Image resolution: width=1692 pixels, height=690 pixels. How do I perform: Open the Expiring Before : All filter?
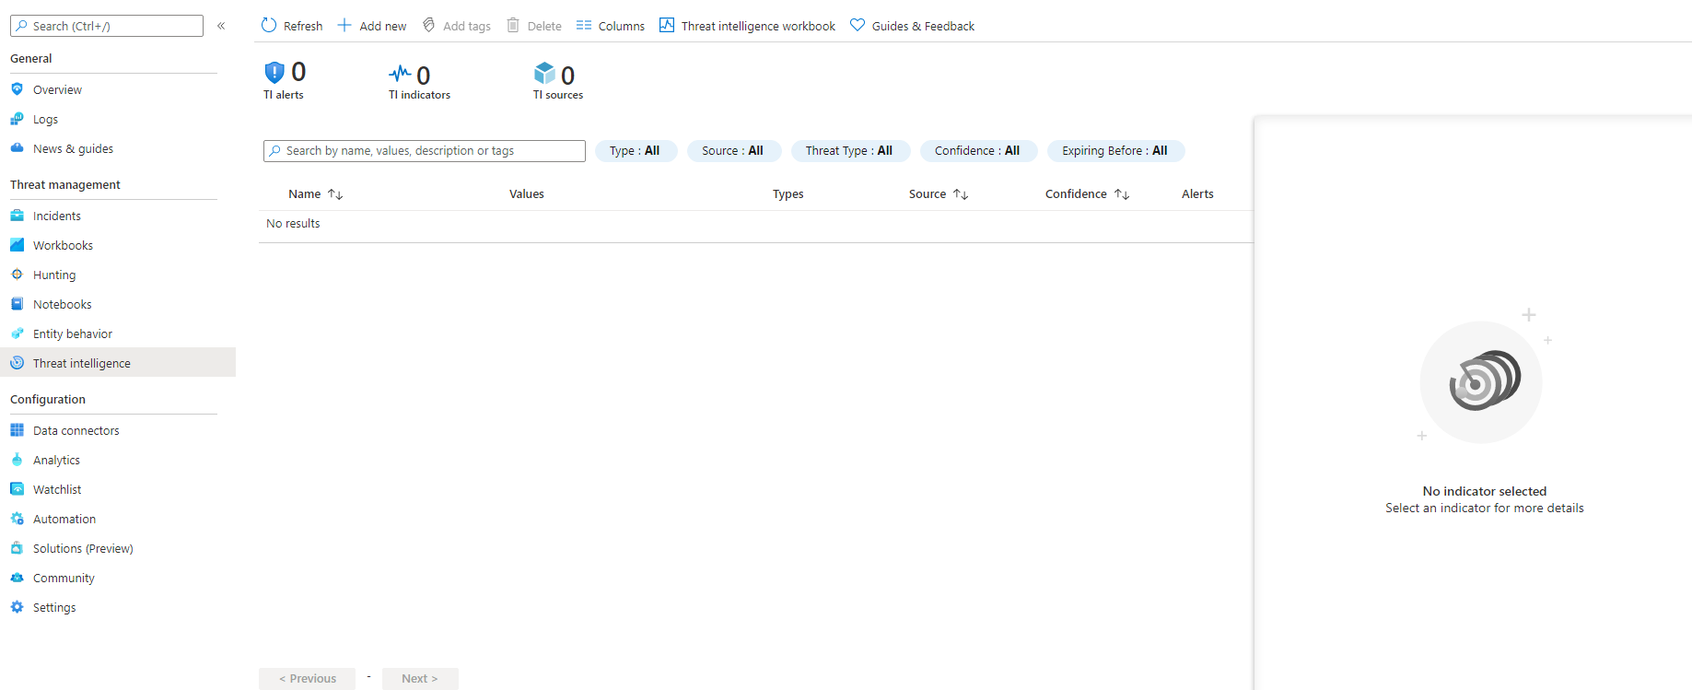pyautogui.click(x=1115, y=151)
